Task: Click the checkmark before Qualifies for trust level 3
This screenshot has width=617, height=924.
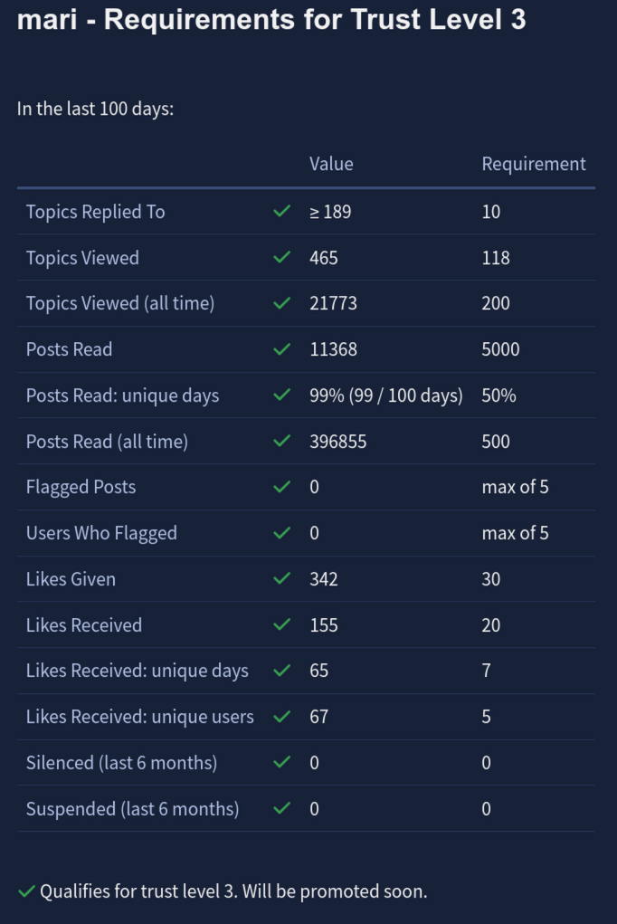Action: 26,891
